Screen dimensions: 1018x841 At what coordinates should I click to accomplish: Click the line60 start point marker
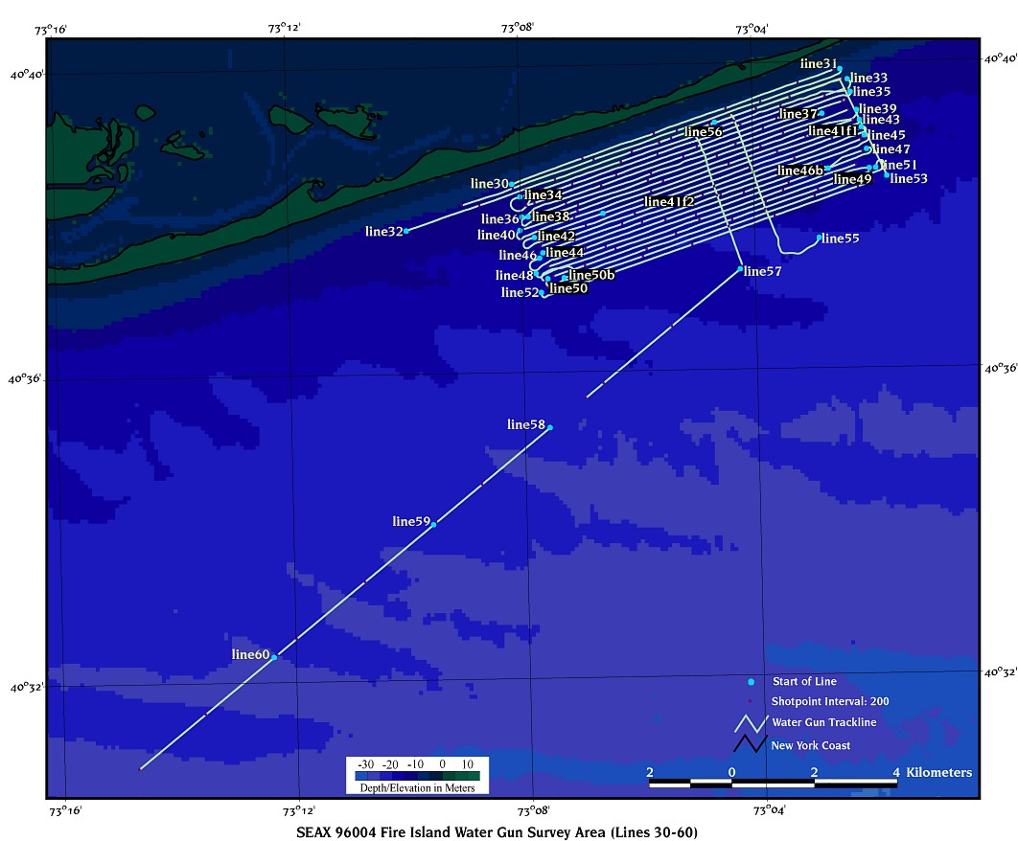point(274,657)
